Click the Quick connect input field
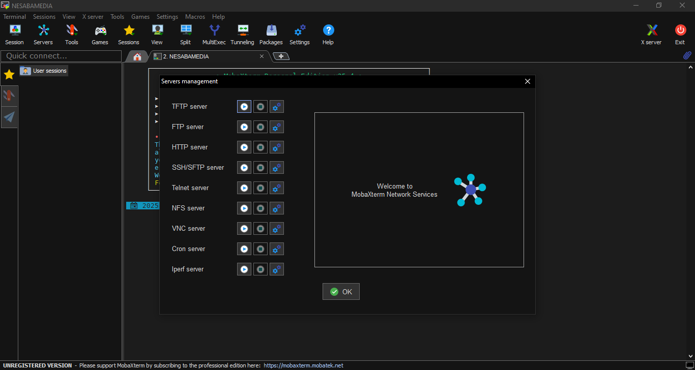The image size is (695, 370). pyautogui.click(x=61, y=56)
